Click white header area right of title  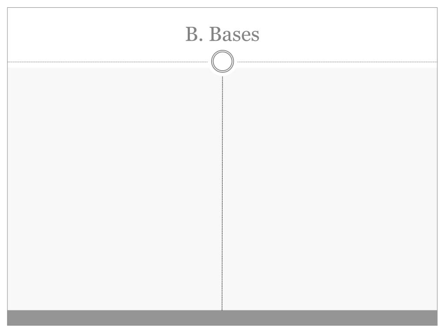point(349,34)
